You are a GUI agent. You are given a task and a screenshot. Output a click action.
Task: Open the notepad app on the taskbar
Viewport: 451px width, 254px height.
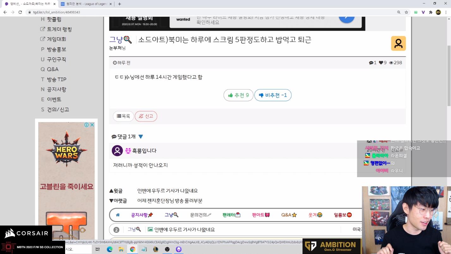coord(144,249)
